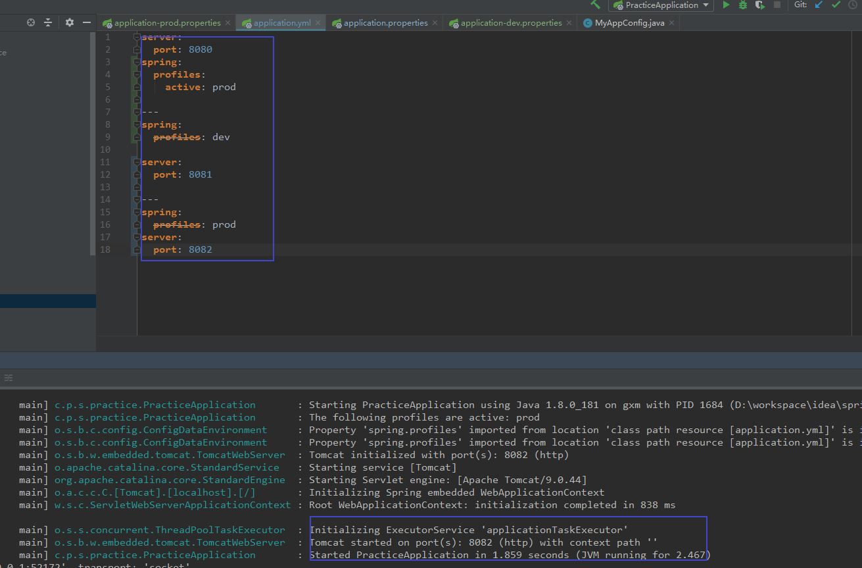Click o.s.b.c.config.ConfigDataEnvironment on first 'spring.profiles' row
The width and height of the screenshot is (862, 568).
coord(160,430)
